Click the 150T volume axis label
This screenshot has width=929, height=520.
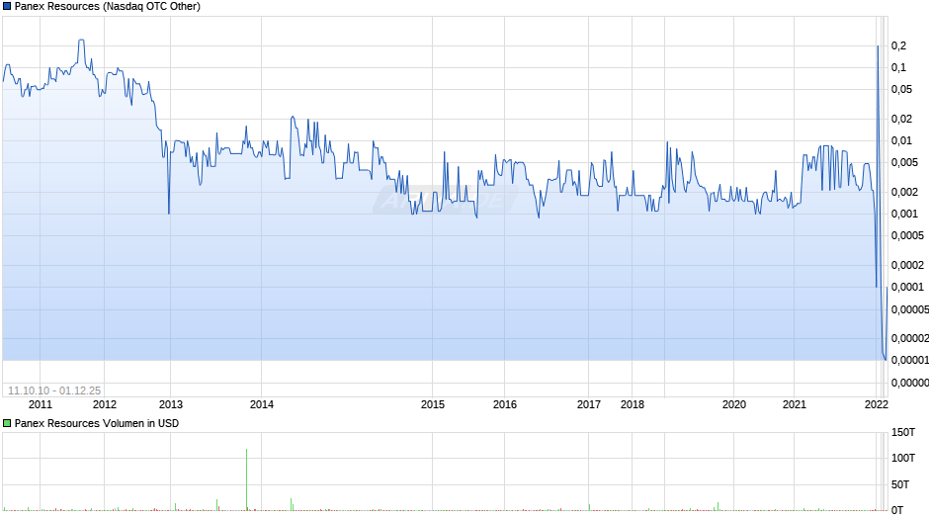click(903, 432)
